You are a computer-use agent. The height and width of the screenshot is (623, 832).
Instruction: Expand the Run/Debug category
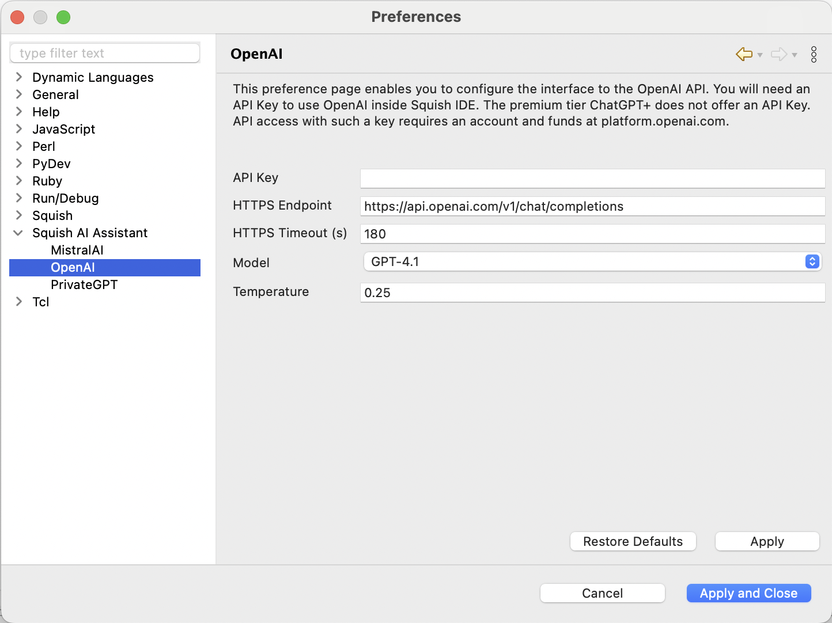click(x=19, y=198)
